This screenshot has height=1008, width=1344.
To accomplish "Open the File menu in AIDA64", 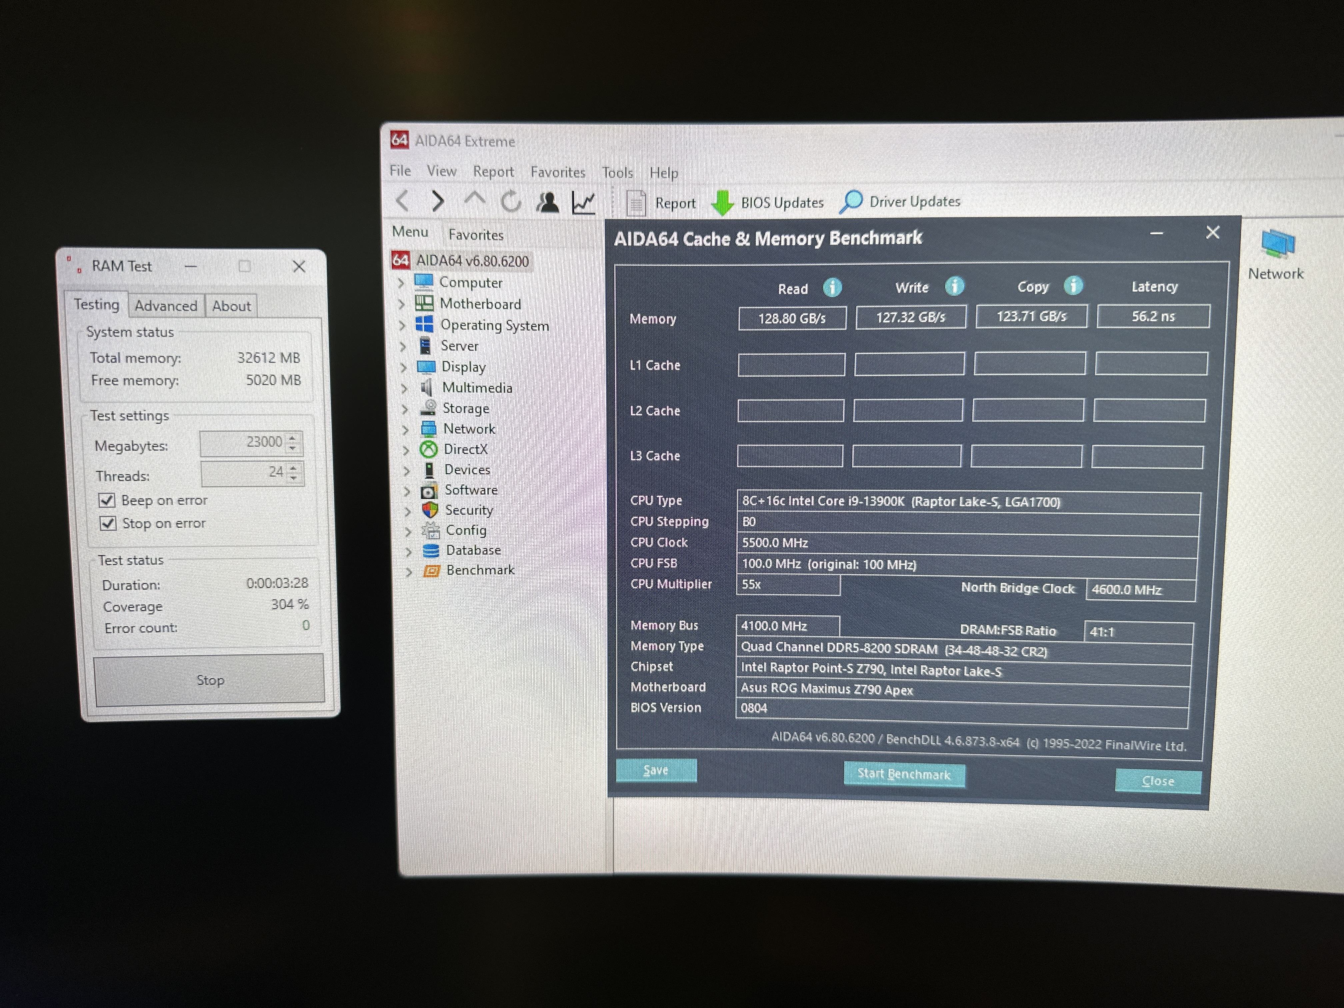I will [x=400, y=171].
